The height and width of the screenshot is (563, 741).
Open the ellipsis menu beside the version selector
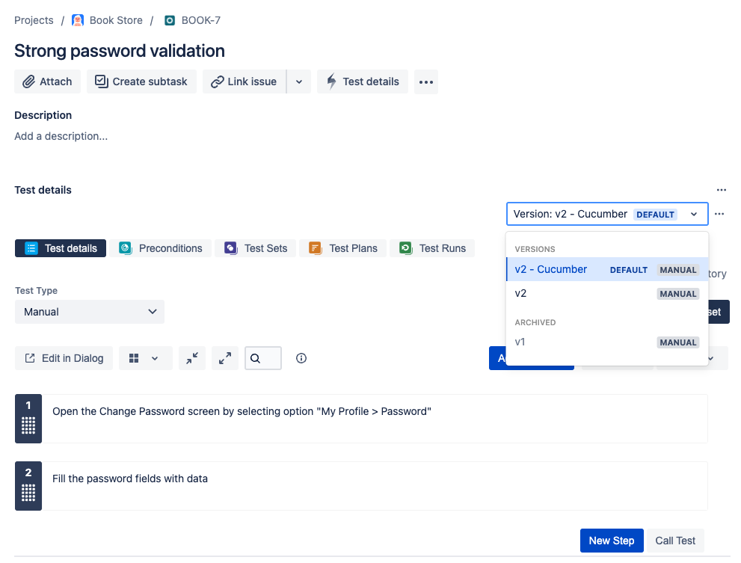[x=719, y=214]
